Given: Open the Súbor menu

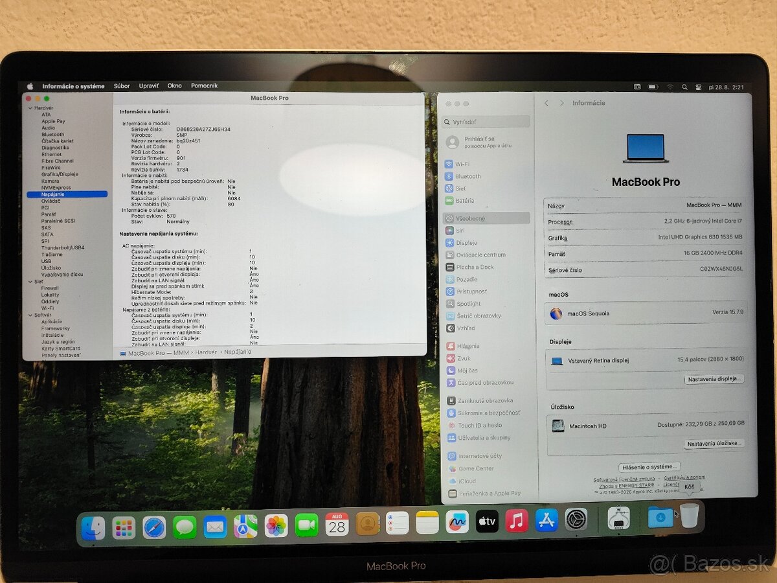Looking at the screenshot, I should (122, 86).
